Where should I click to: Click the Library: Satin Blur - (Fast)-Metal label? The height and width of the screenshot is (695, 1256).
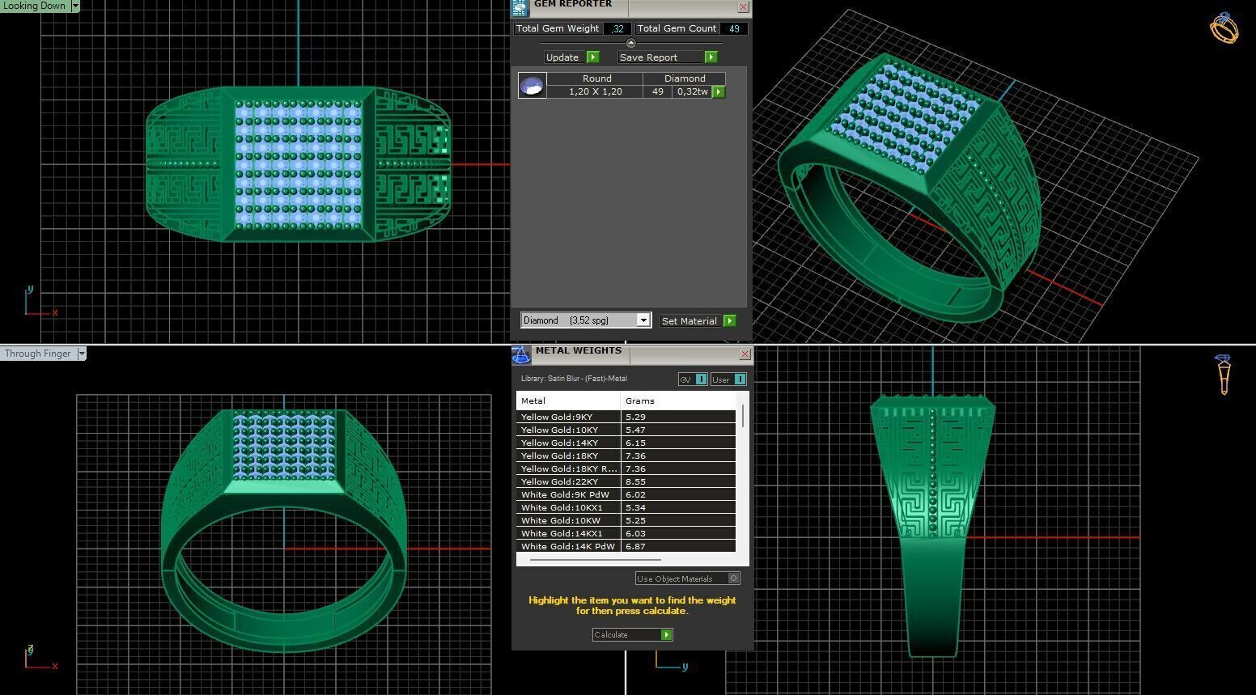(574, 379)
